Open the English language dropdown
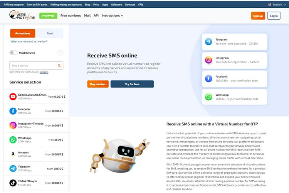Screen dimensions: 289x193 point(277,4)
